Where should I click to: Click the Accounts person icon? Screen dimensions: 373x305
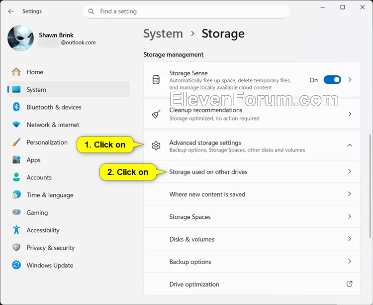tap(16, 177)
